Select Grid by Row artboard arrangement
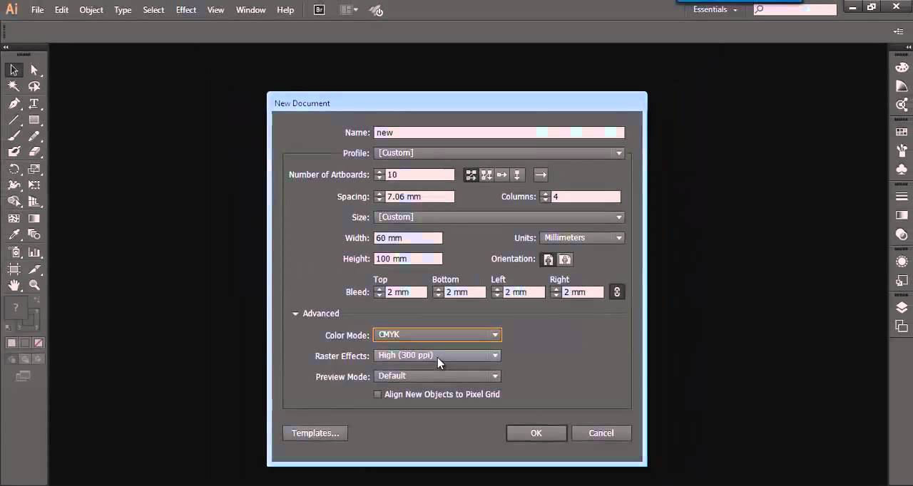 coord(471,175)
